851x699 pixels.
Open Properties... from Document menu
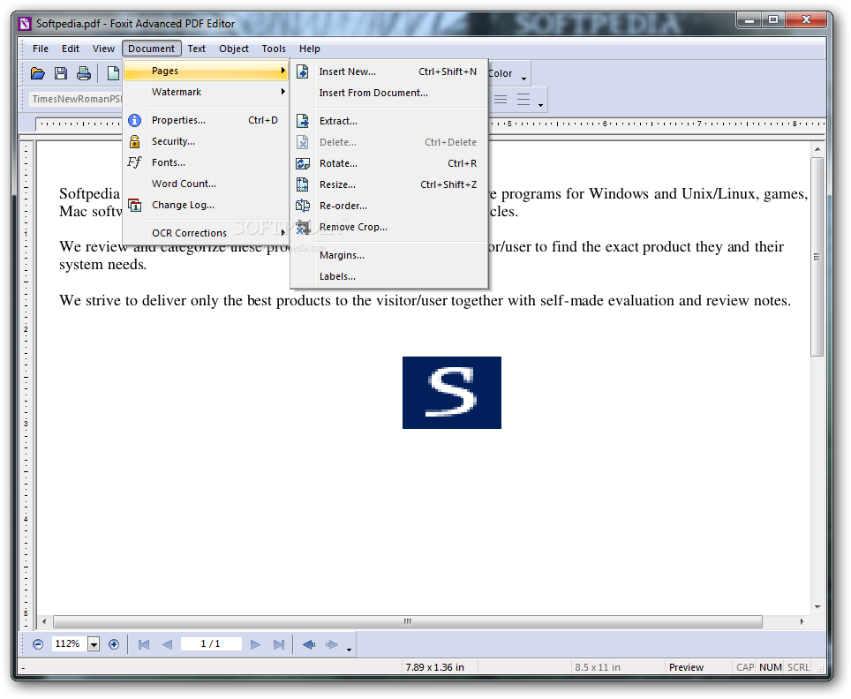tap(205, 121)
